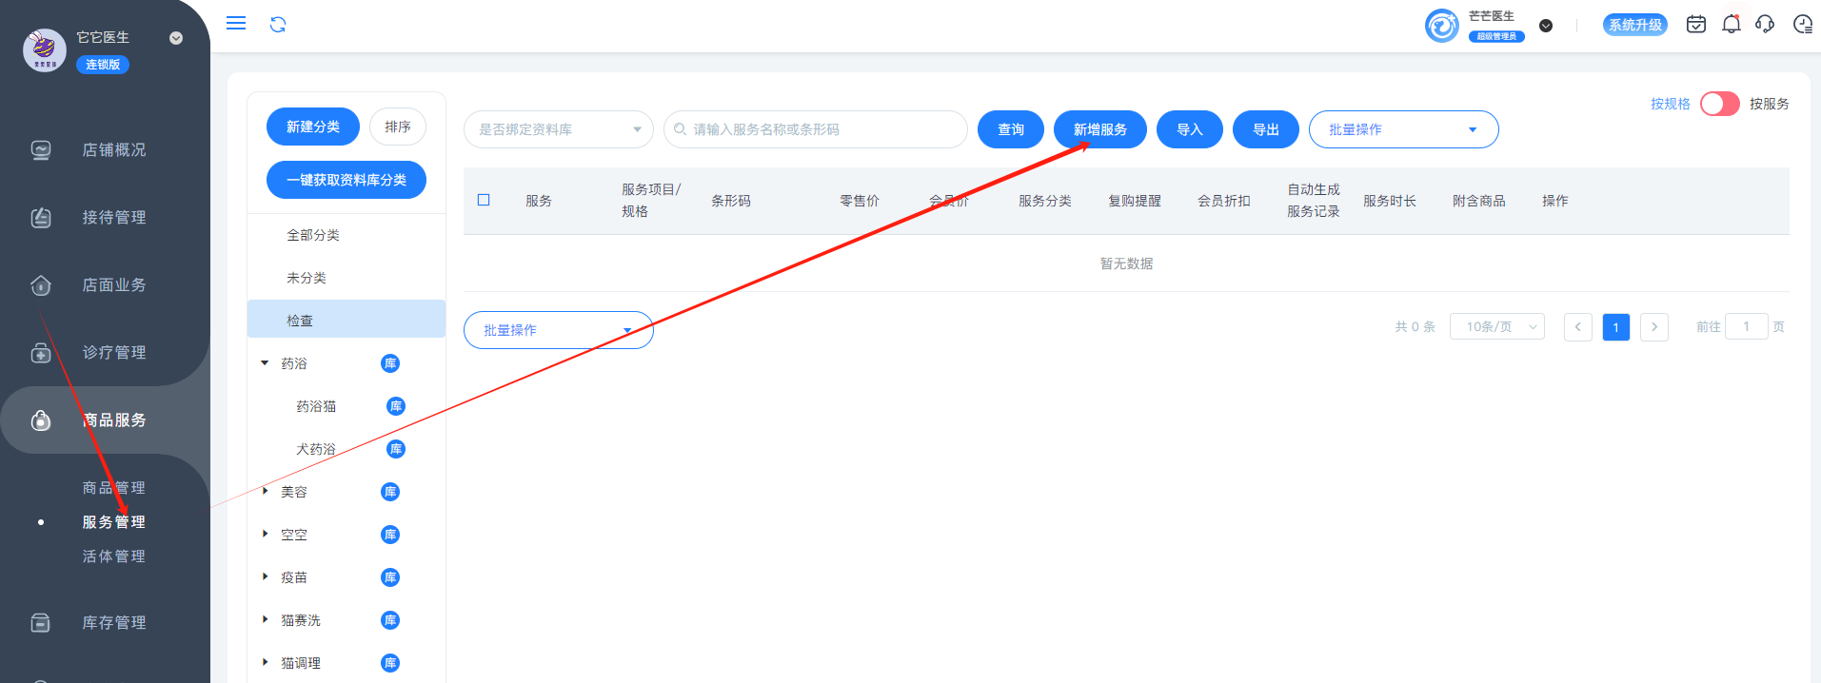1821x683 pixels.
Task: Click the 诊疗管理 sidebar icon
Action: [41, 353]
